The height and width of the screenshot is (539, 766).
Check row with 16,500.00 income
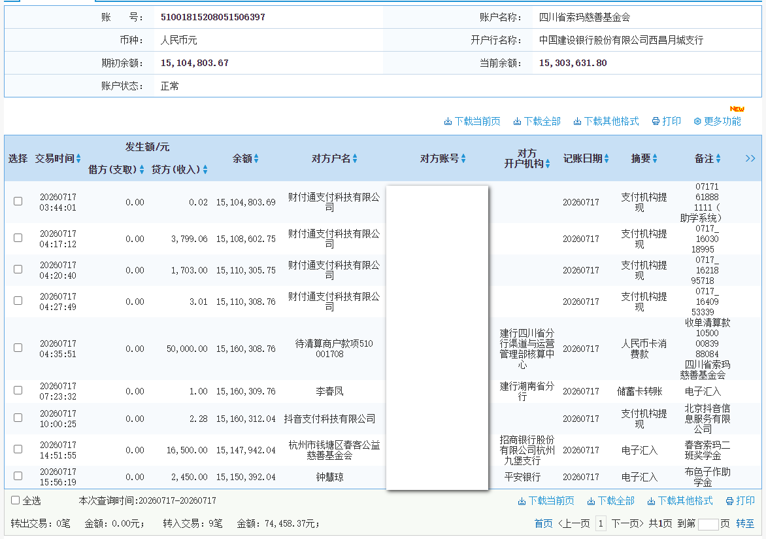(18, 449)
